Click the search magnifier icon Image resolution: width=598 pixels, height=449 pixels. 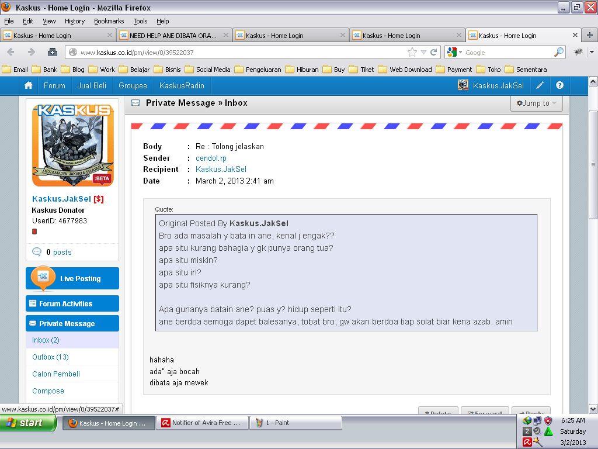click(559, 52)
